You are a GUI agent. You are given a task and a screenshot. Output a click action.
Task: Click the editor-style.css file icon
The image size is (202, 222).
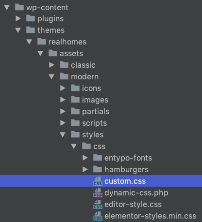tap(98, 204)
